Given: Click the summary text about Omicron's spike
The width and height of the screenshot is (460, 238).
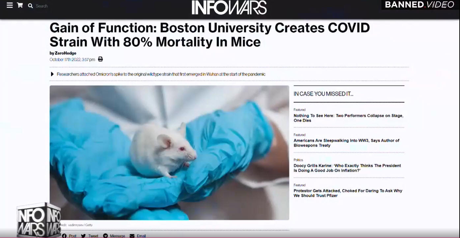Looking at the screenshot, I should coord(161,74).
